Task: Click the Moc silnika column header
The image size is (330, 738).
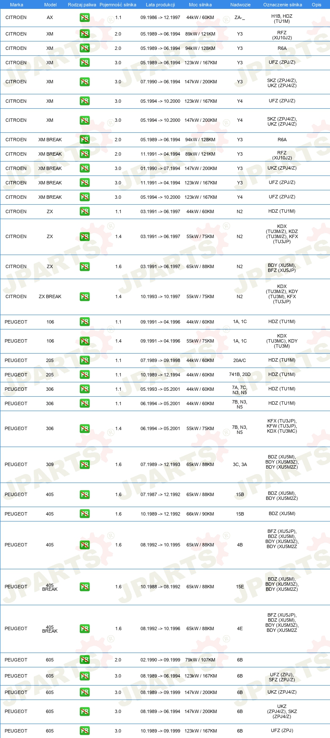Action: click(x=200, y=5)
